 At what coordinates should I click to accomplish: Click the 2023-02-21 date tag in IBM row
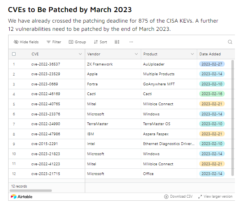click(x=212, y=134)
